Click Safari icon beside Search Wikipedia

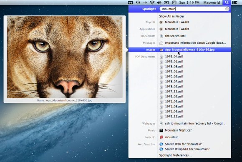tap(161, 149)
